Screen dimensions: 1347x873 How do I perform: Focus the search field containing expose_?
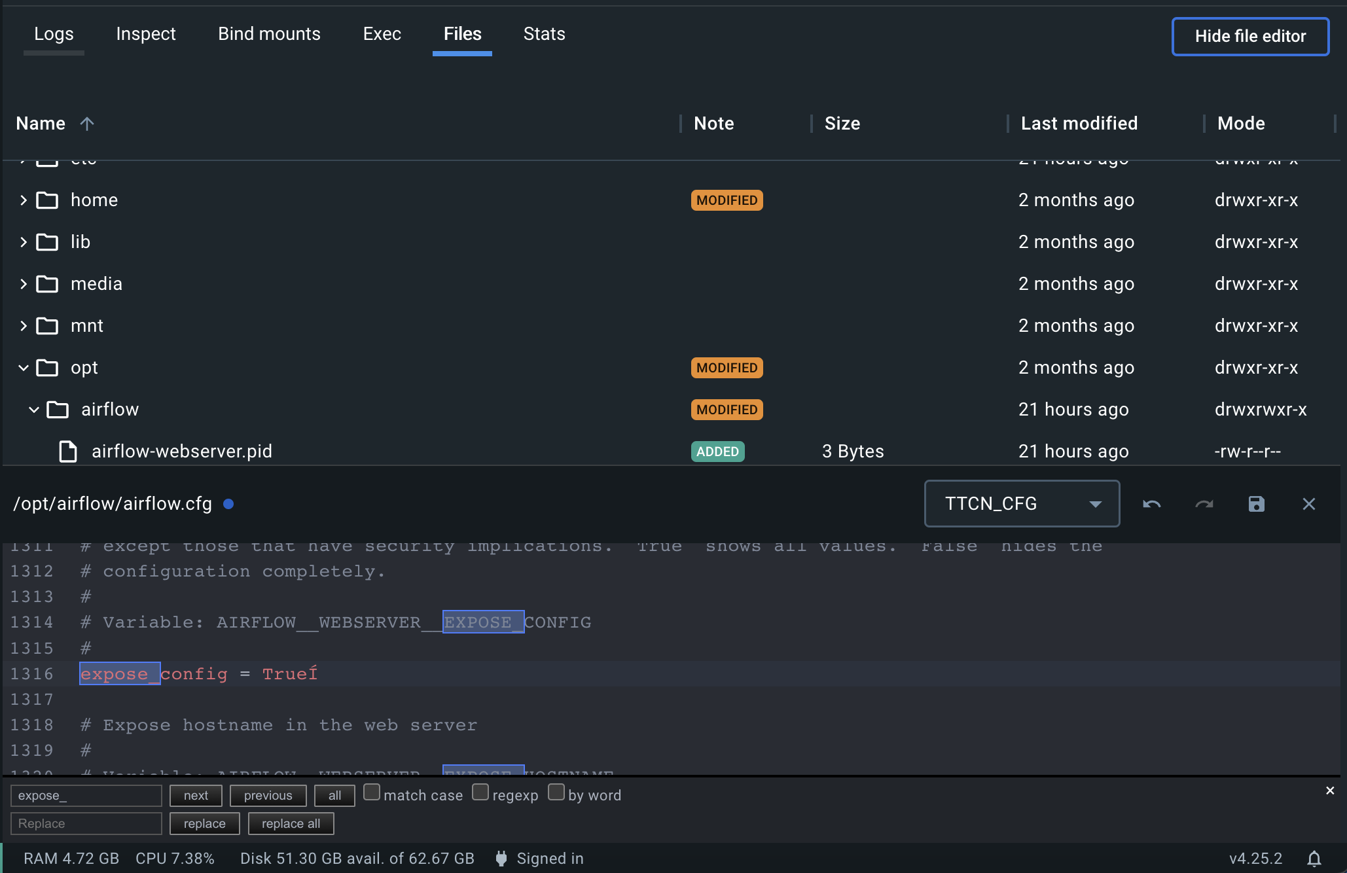[86, 796]
